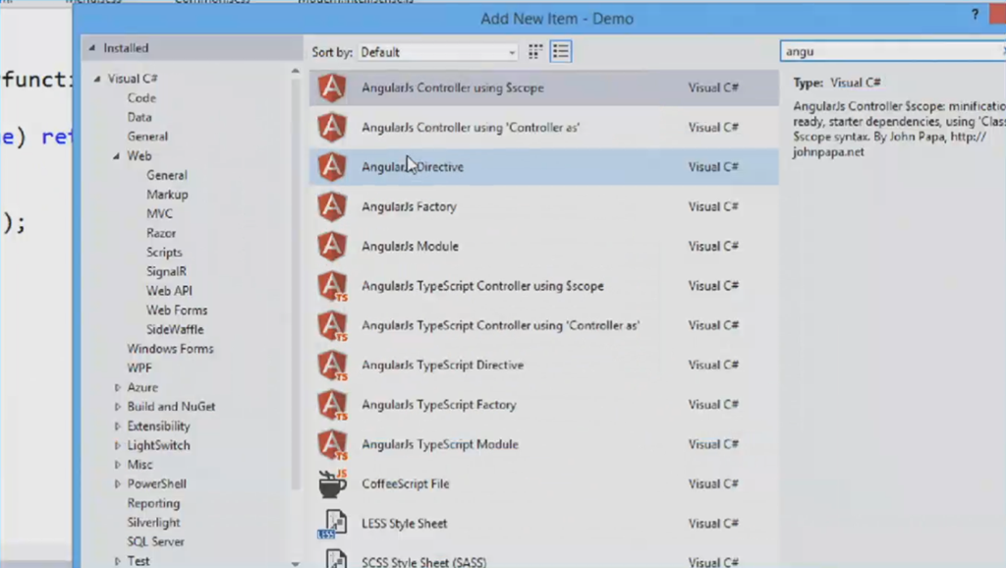
Task: Click the AngularJs TypeScript Directive icon
Action: point(332,366)
